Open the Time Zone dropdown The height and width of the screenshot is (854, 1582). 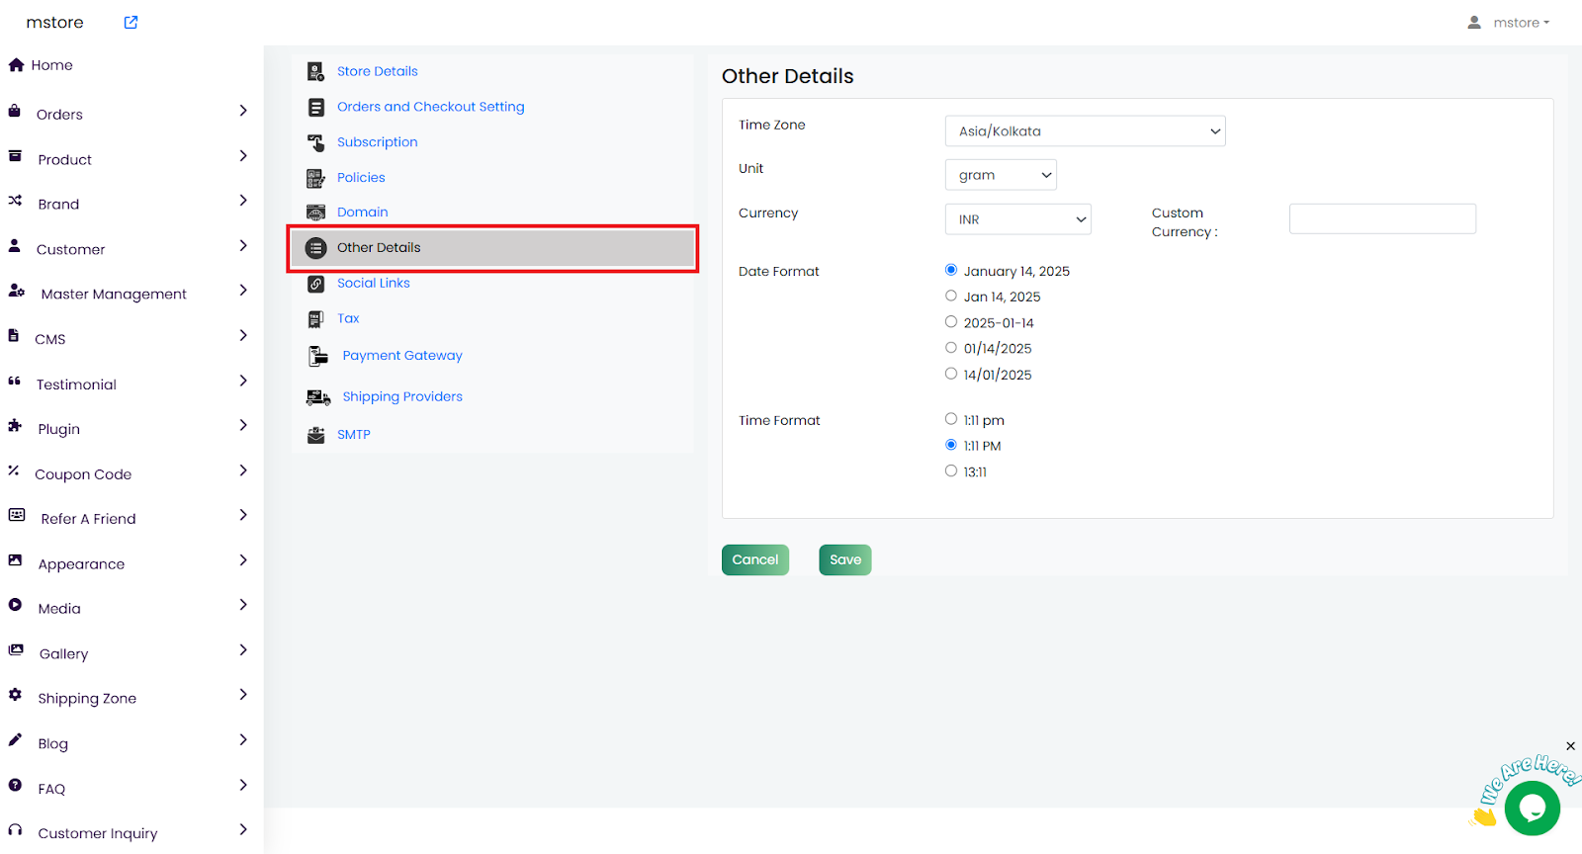[1085, 131]
